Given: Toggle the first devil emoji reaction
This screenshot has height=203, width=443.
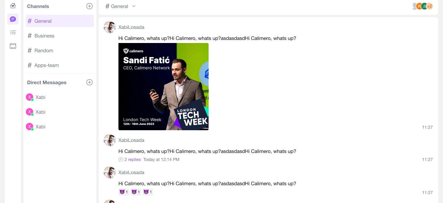Looking at the screenshot, I should pos(124,192).
